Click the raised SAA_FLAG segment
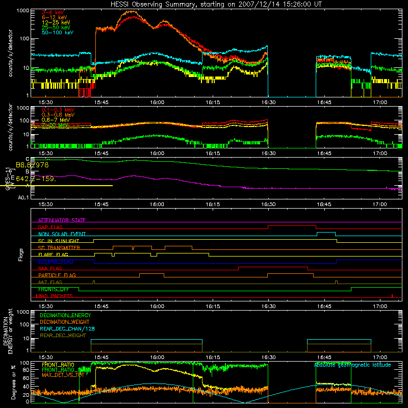This screenshot has height=408, width=408. point(273,267)
